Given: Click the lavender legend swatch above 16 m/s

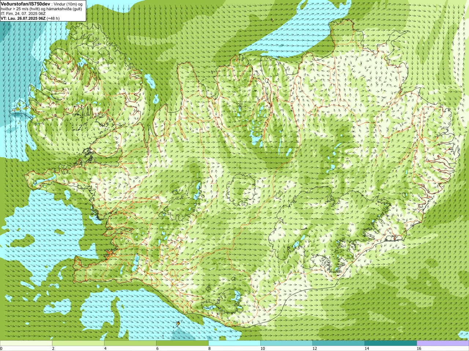Looking at the screenshot, I should [x=443, y=343].
